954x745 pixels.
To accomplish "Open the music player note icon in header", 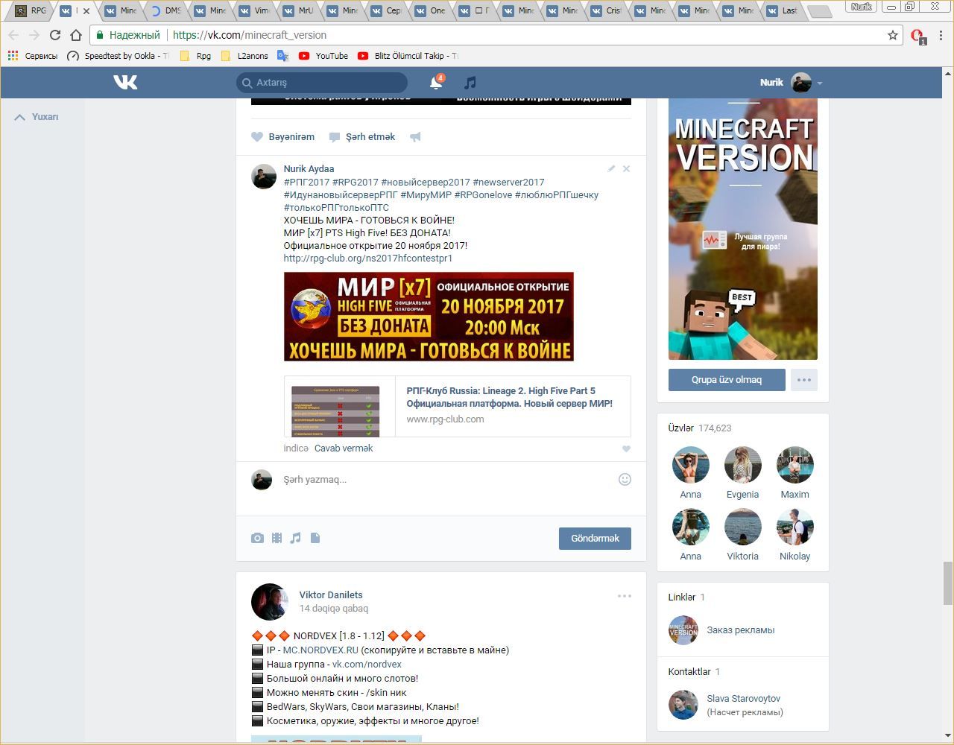I will [470, 83].
